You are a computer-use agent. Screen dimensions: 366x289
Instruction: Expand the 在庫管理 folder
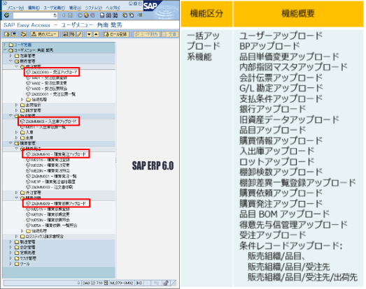(x=10, y=56)
